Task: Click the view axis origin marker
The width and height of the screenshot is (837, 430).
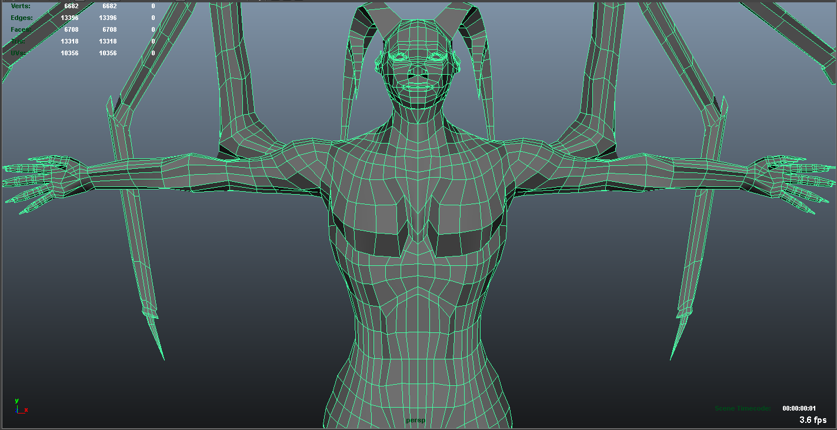Action: point(19,412)
